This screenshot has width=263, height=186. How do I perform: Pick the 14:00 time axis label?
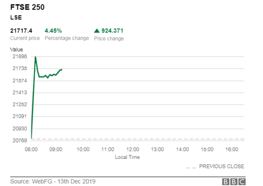tap(183, 149)
